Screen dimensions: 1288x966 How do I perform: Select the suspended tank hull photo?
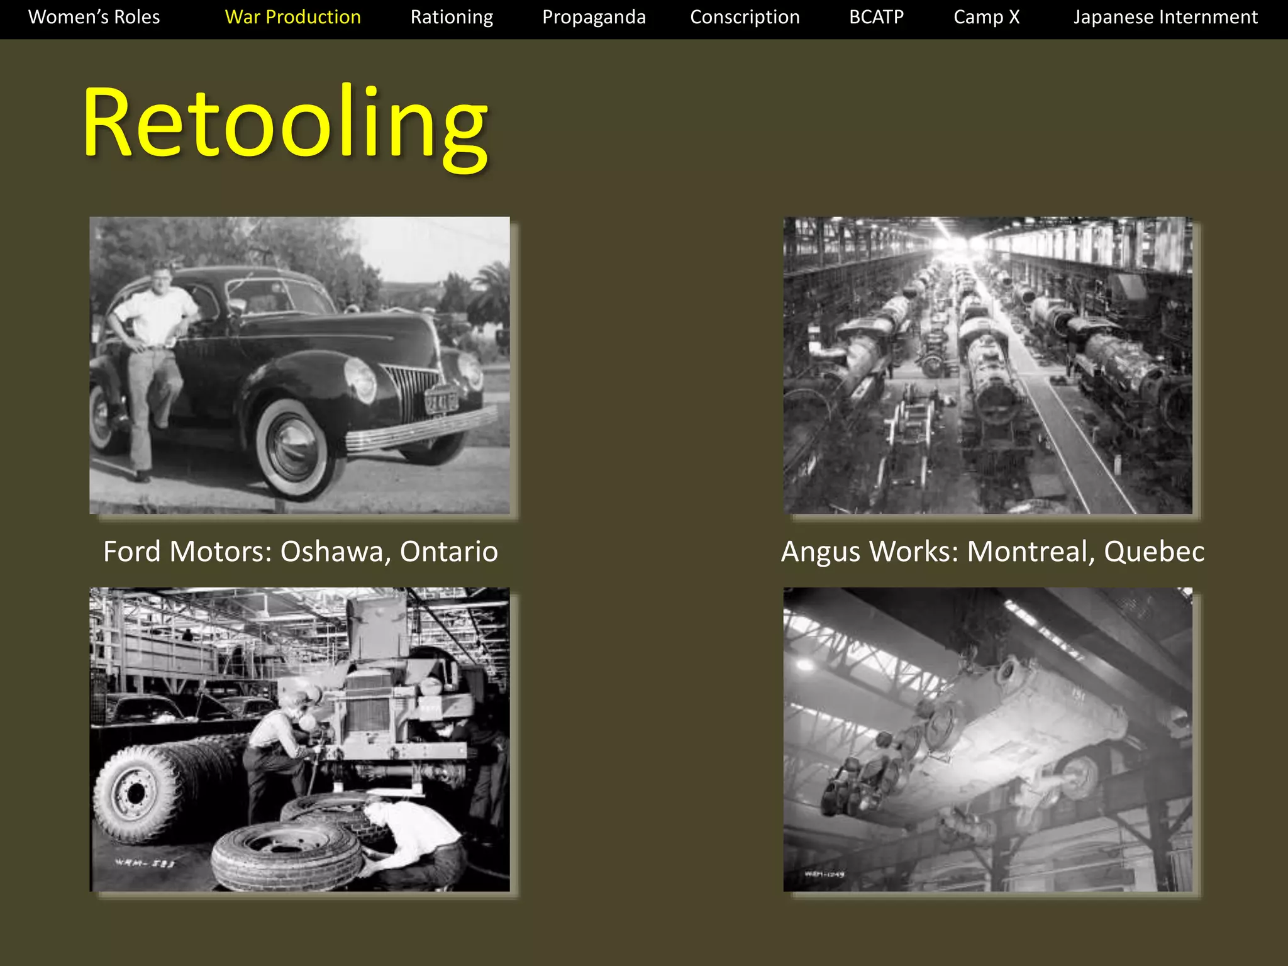click(x=987, y=739)
